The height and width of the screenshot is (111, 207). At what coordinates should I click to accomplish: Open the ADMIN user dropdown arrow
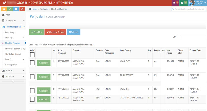[205, 3]
